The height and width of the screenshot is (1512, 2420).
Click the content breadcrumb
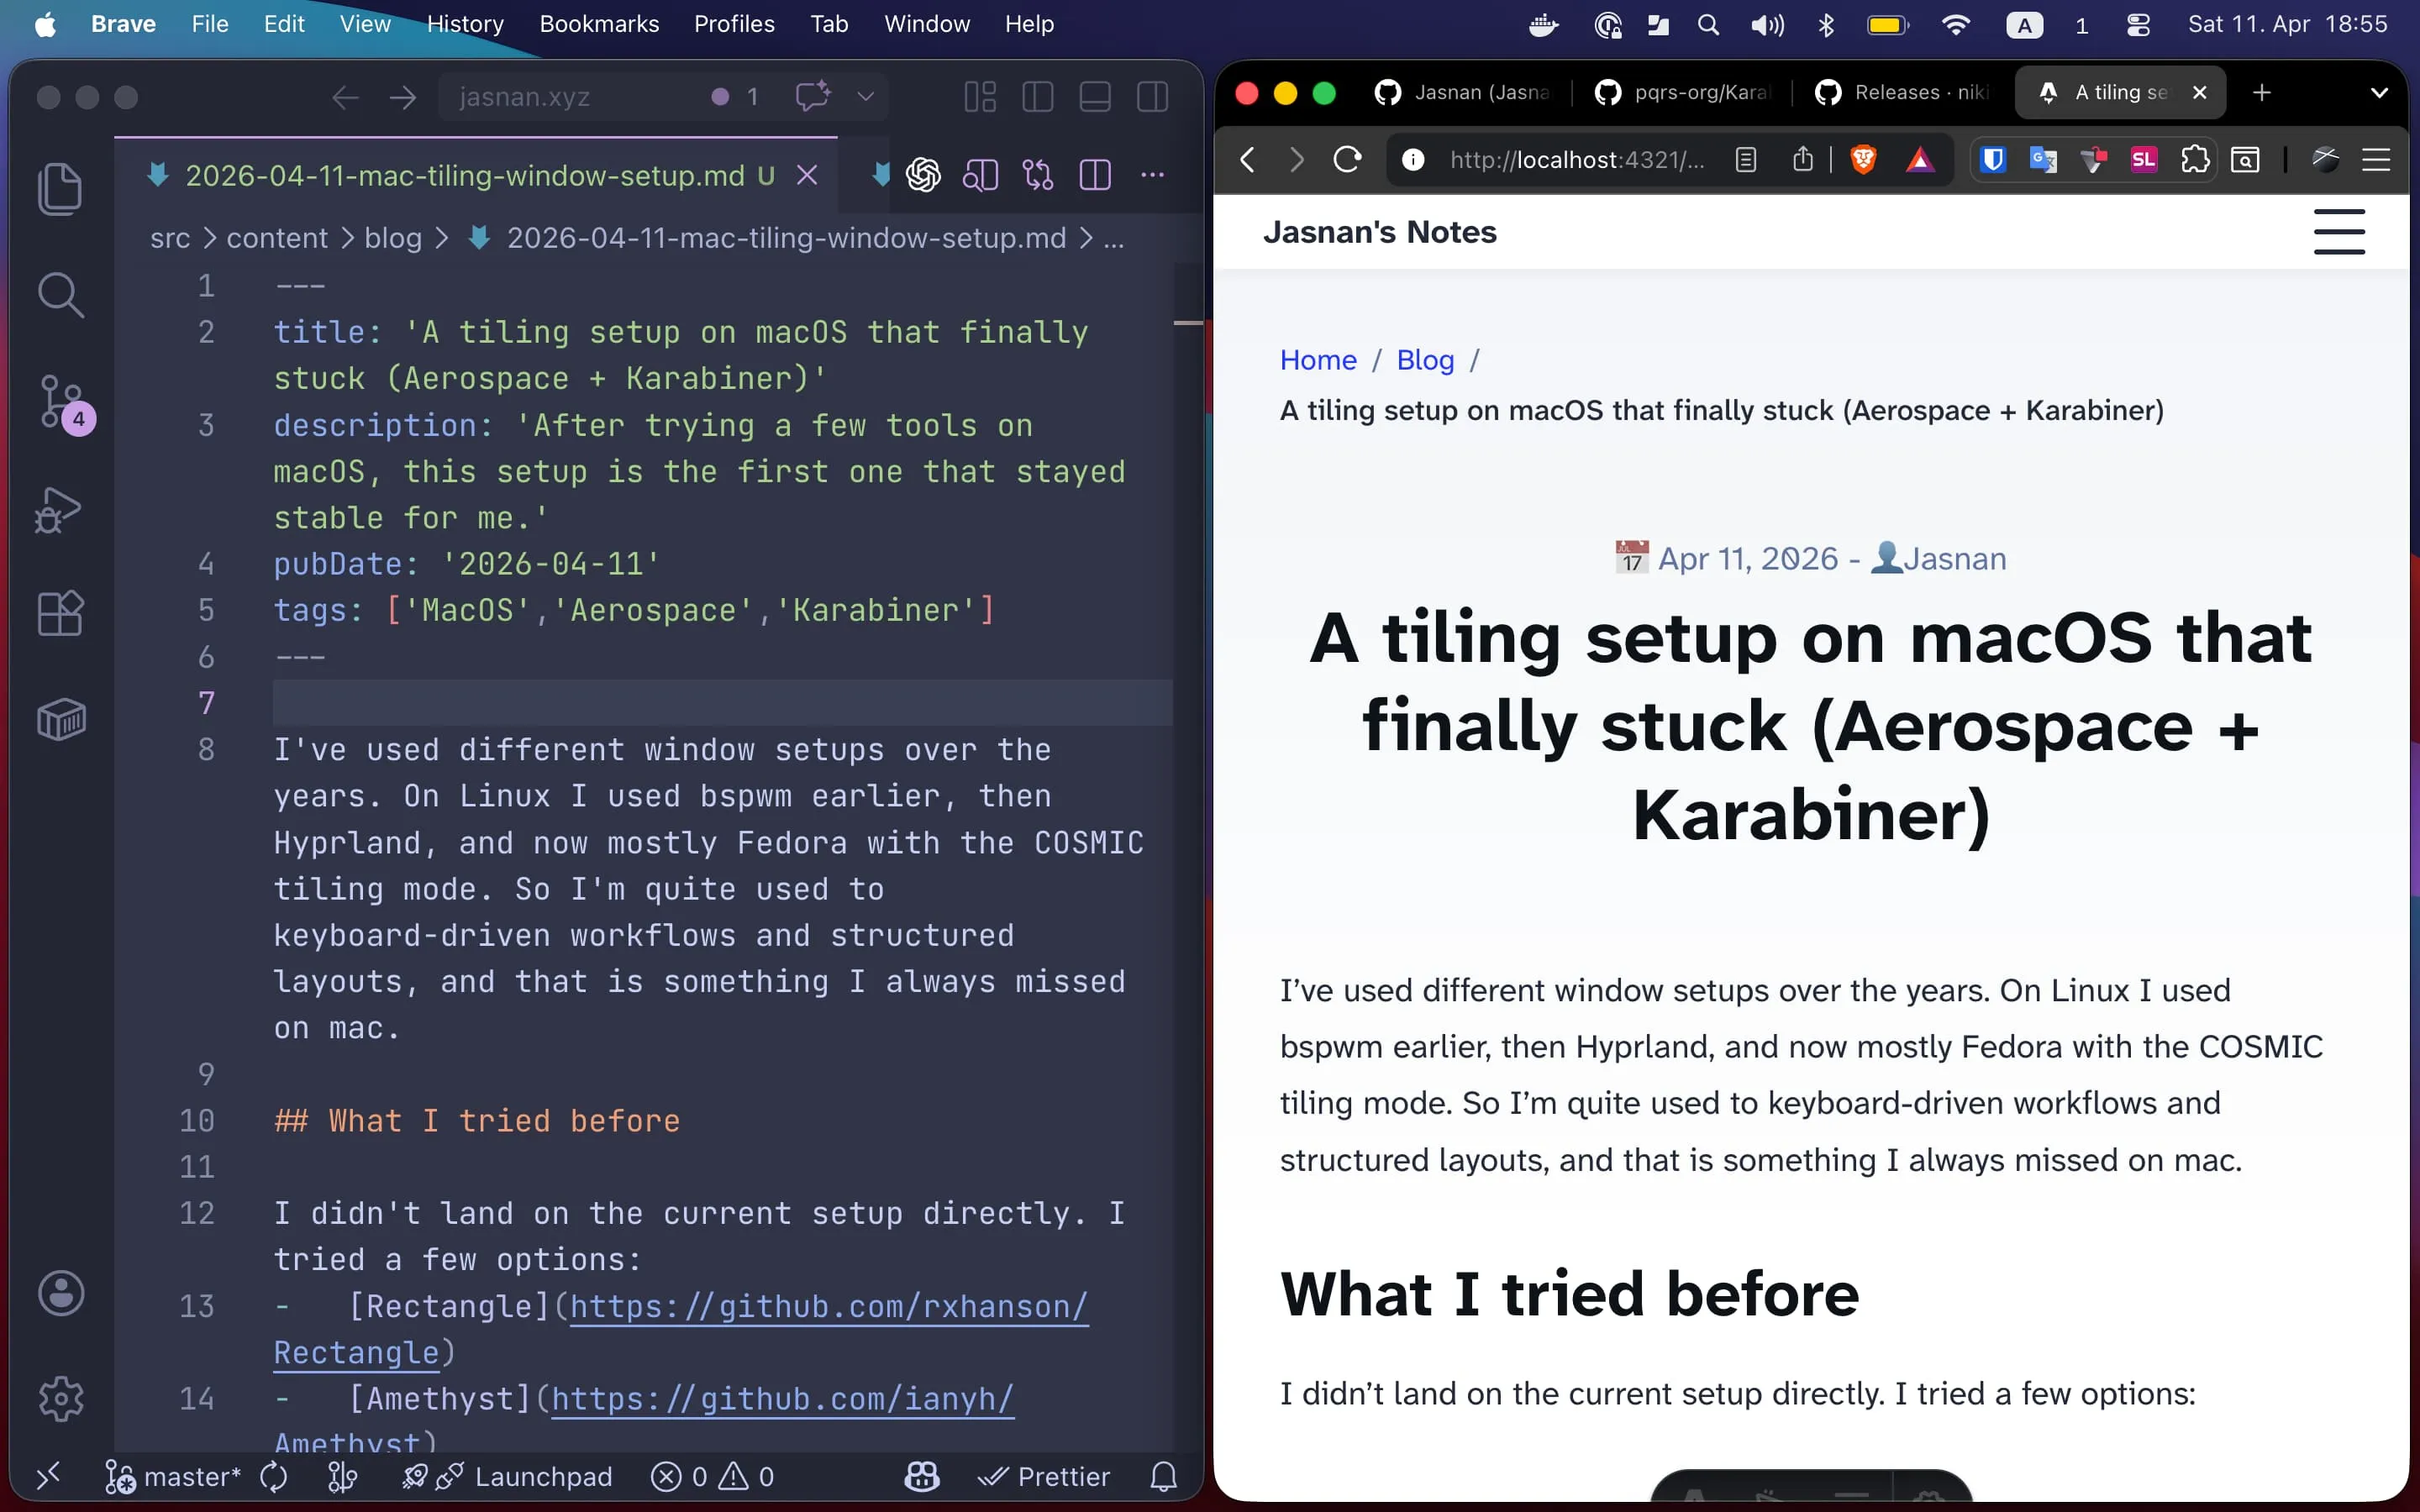pyautogui.click(x=277, y=238)
